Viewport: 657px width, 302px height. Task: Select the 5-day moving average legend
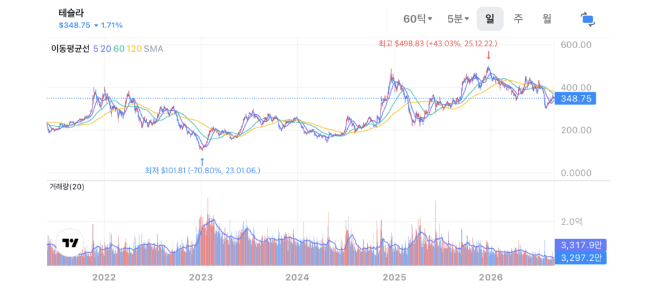click(x=96, y=49)
